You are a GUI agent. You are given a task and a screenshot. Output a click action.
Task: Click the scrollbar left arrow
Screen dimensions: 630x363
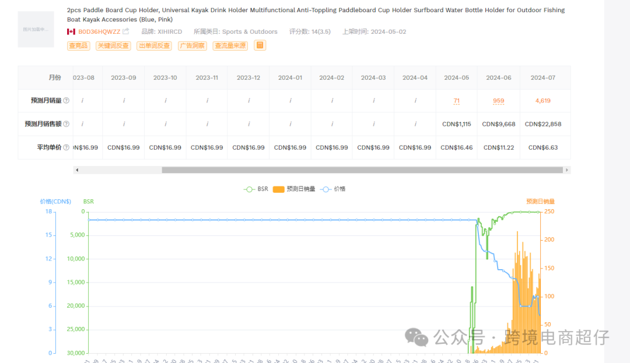pyautogui.click(x=77, y=170)
